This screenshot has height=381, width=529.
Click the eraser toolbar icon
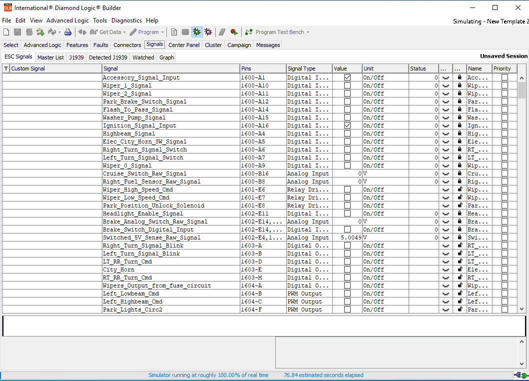tap(222, 32)
